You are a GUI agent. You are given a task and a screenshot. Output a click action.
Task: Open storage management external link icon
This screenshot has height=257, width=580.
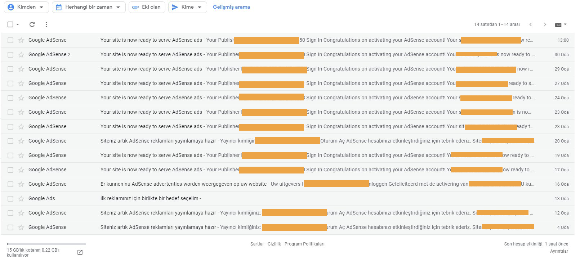80,252
